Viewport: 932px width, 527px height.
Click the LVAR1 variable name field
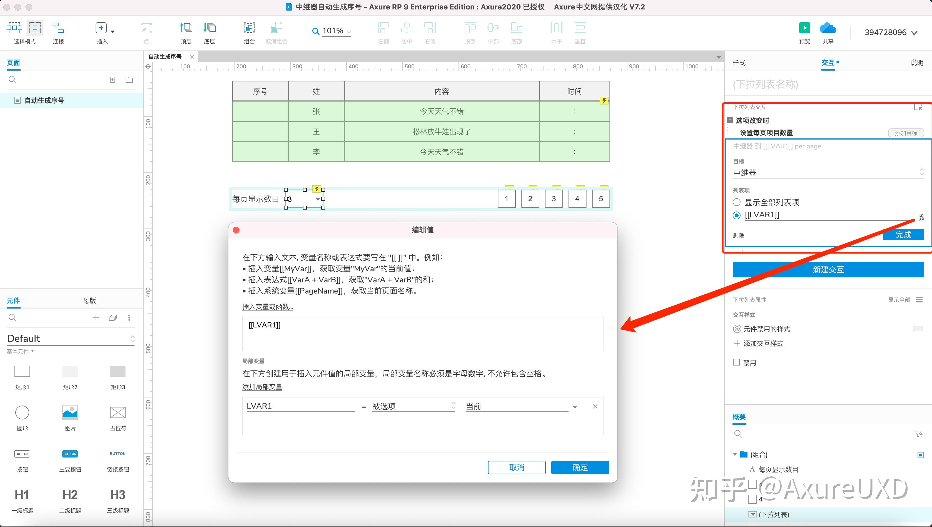300,406
